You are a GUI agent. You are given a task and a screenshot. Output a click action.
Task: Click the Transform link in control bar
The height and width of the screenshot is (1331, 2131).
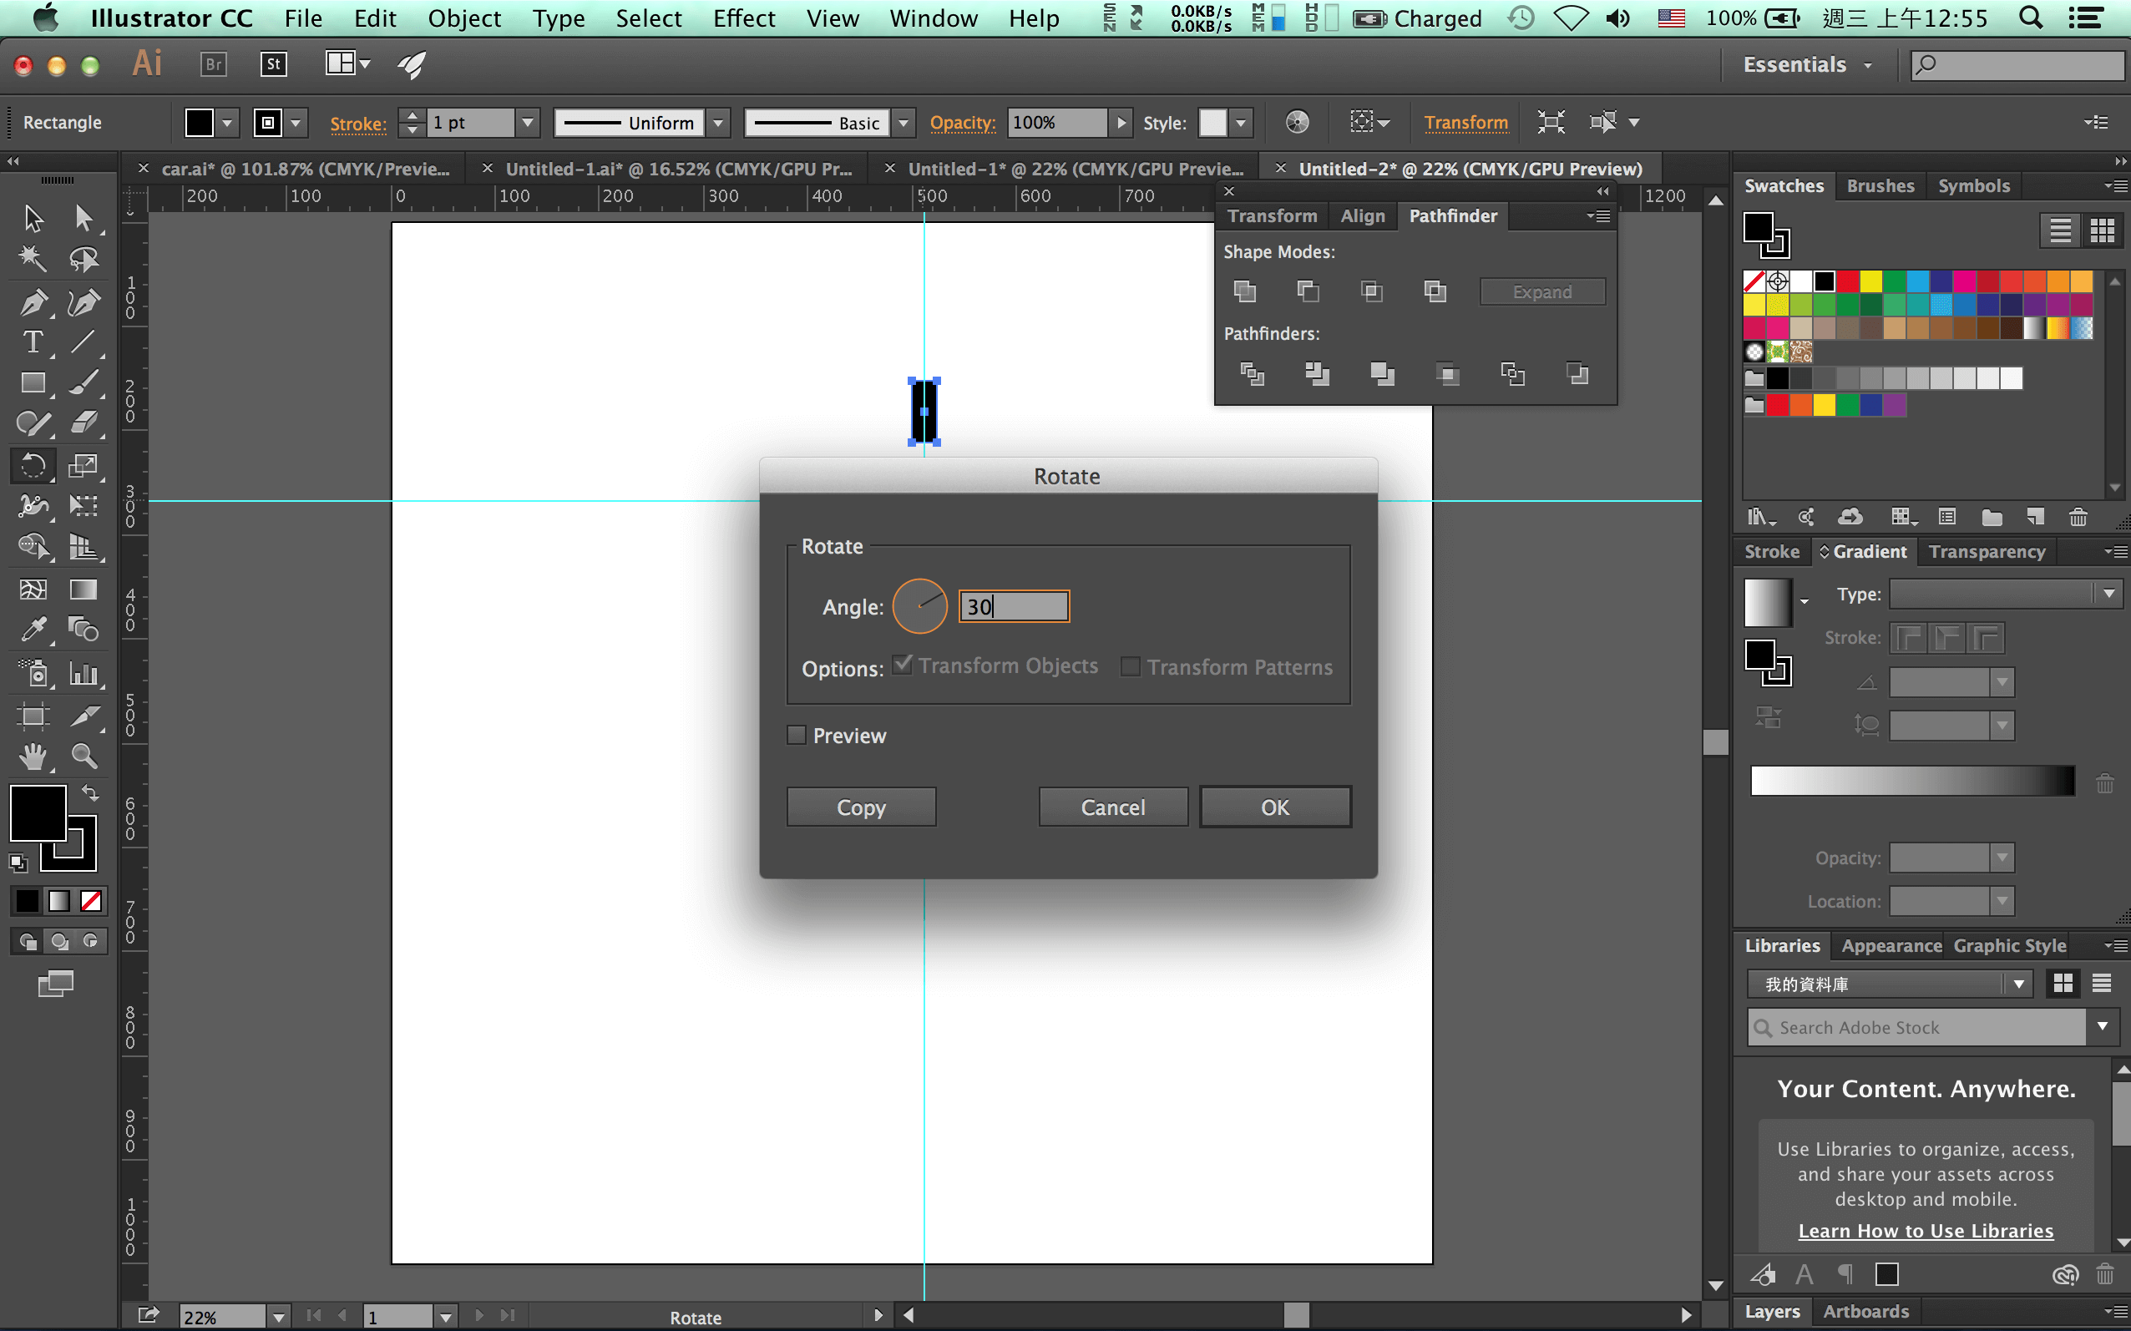1465,123
